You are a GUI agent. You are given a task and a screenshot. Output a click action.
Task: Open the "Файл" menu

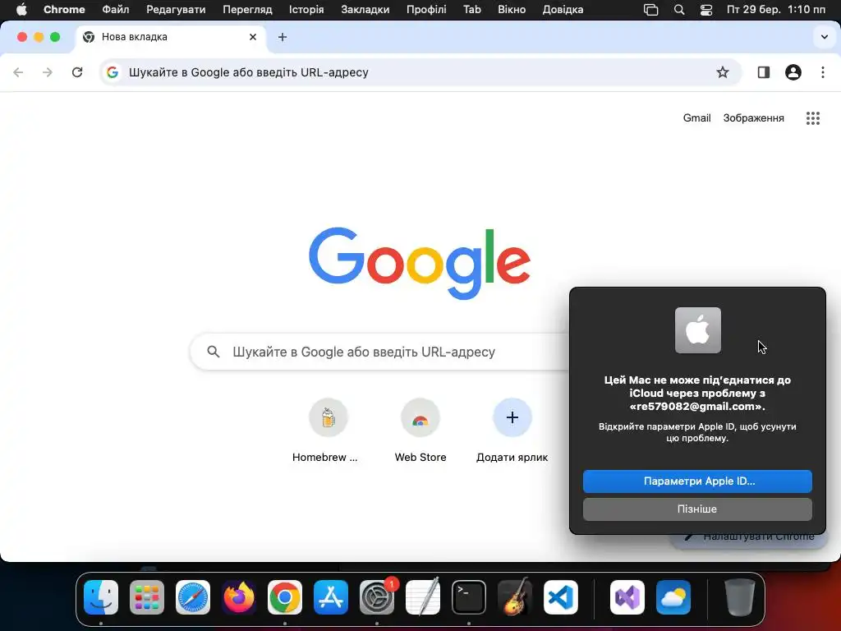pyautogui.click(x=115, y=10)
